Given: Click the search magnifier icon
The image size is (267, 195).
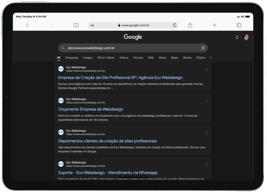Looking at the screenshot, I should (63, 48).
